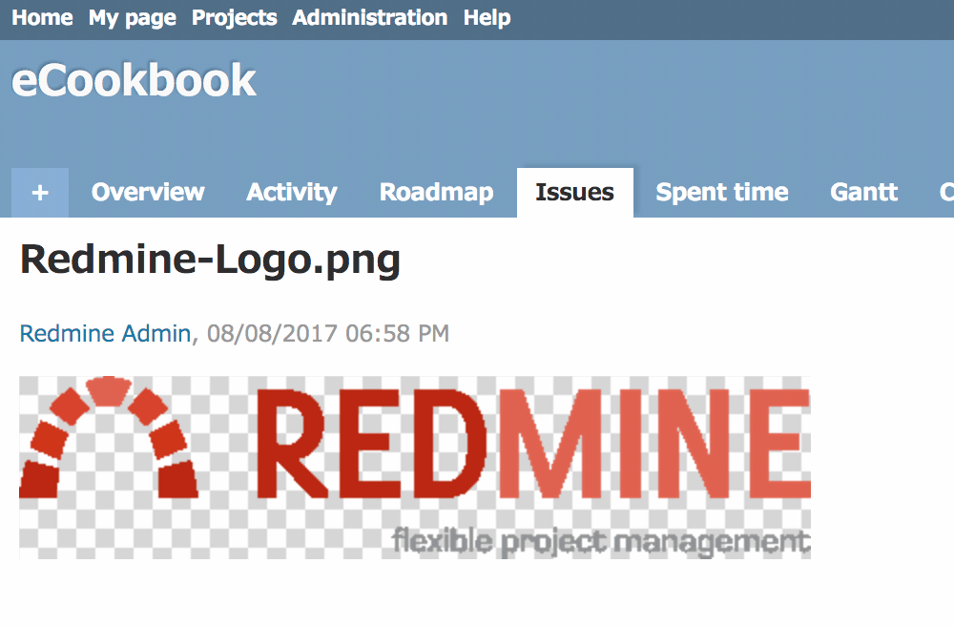Click the Redmine logo image preview

[x=415, y=468]
